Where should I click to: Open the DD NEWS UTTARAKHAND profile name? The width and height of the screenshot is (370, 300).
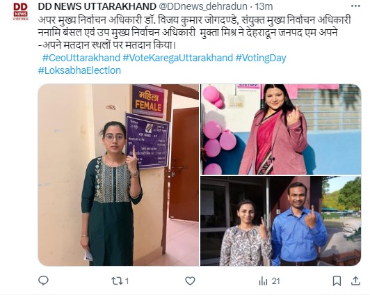coord(97,6)
